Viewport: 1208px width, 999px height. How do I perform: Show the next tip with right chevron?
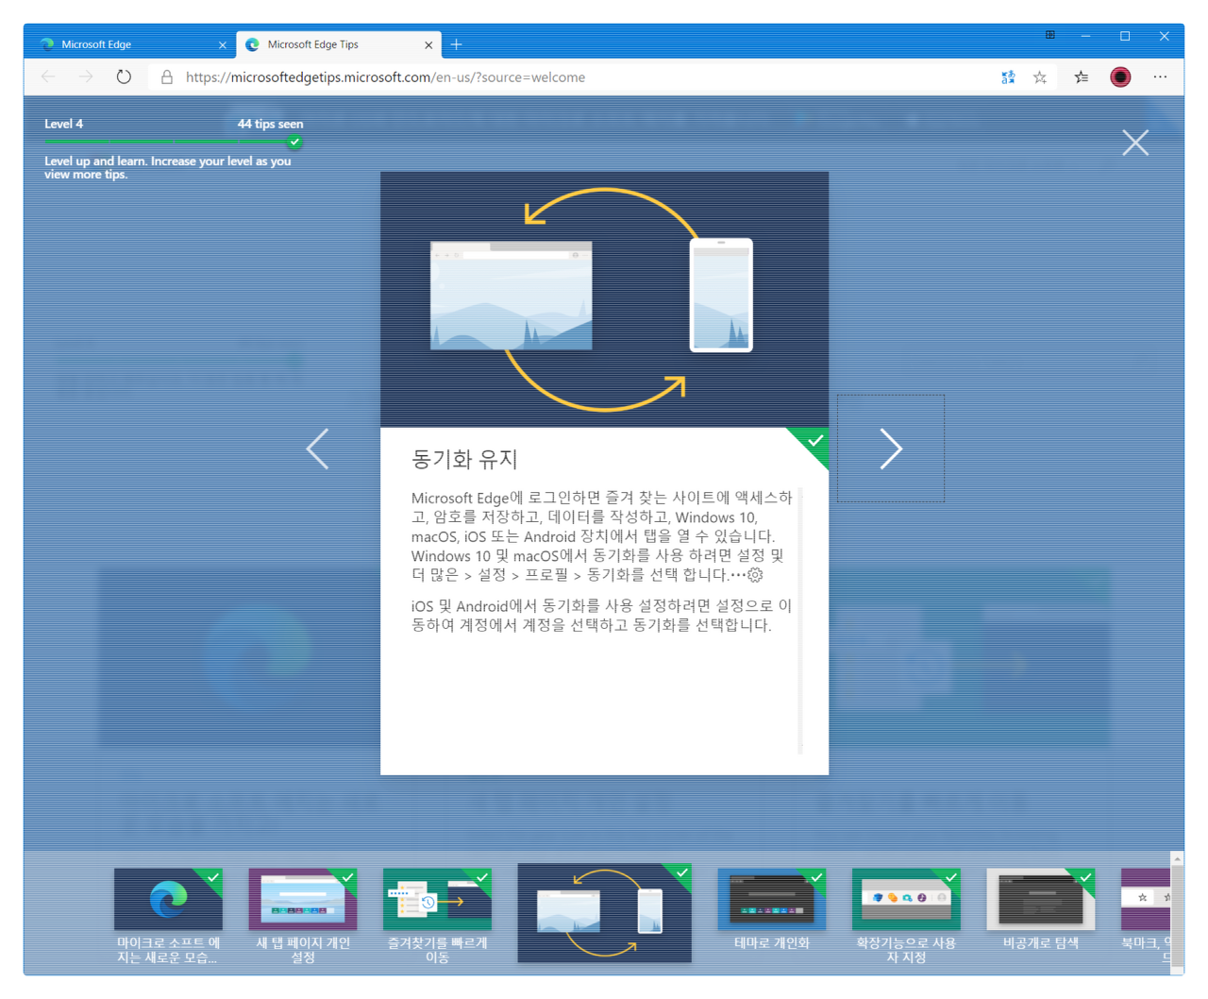pos(891,449)
